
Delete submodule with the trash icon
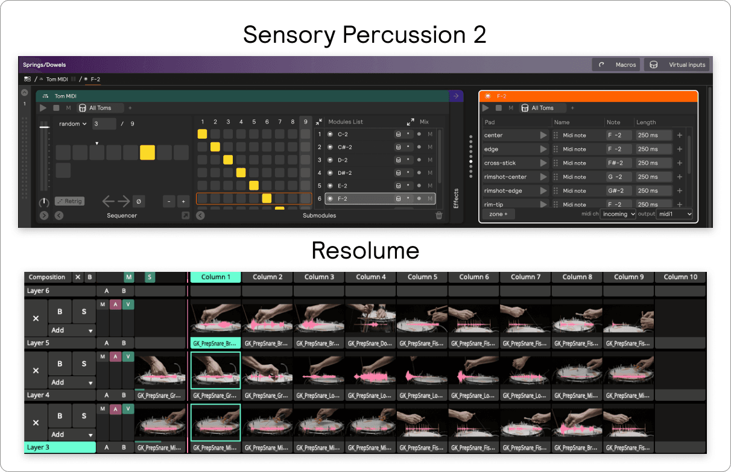click(x=439, y=215)
